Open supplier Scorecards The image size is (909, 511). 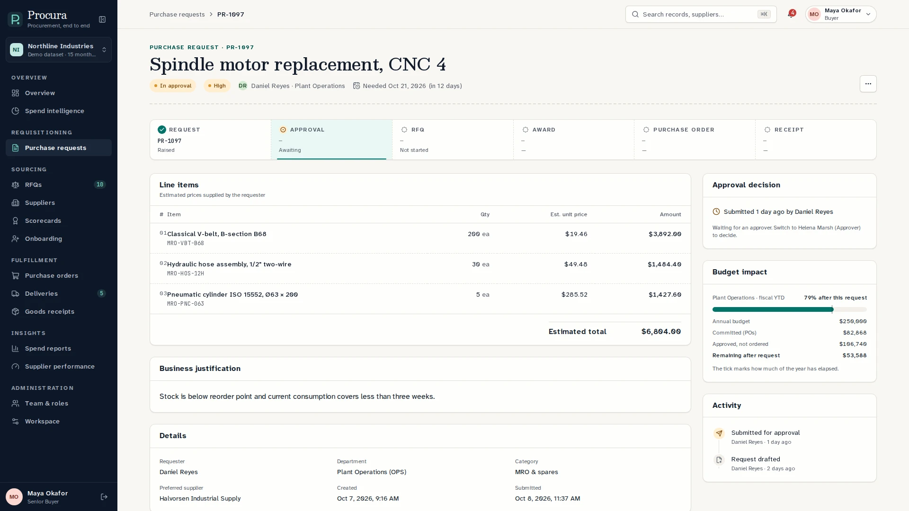coord(59,220)
